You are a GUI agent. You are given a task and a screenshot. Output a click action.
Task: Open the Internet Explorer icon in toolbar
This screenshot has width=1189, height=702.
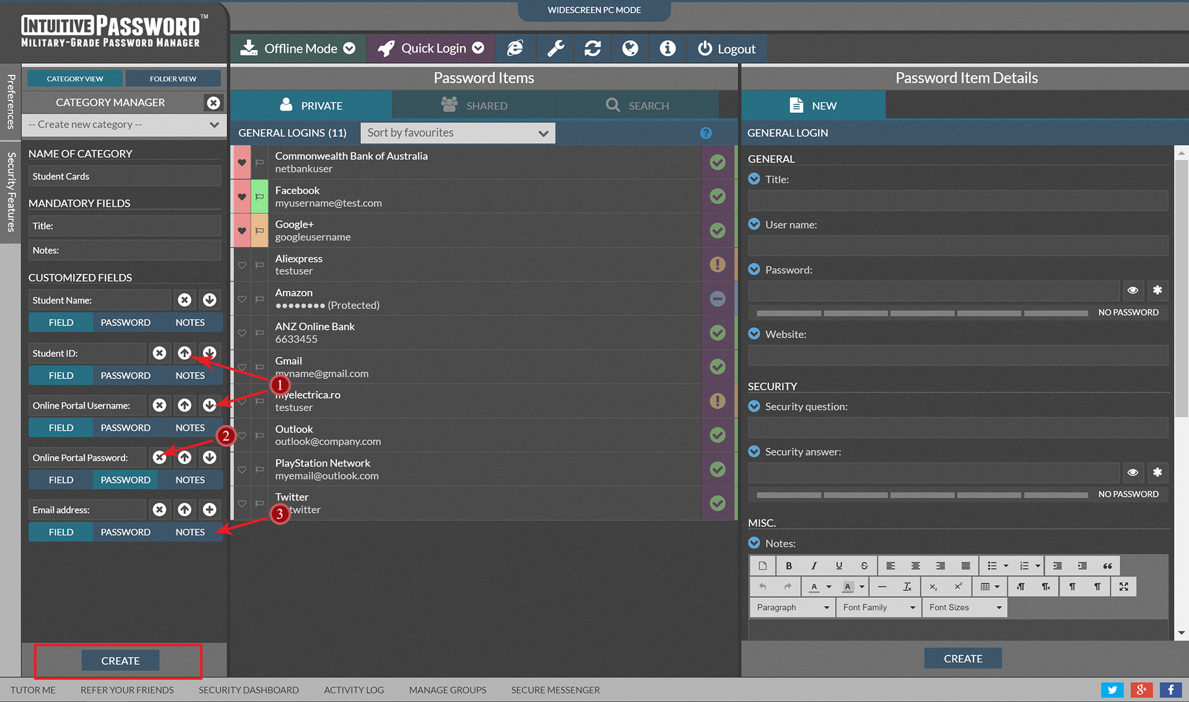pos(515,48)
